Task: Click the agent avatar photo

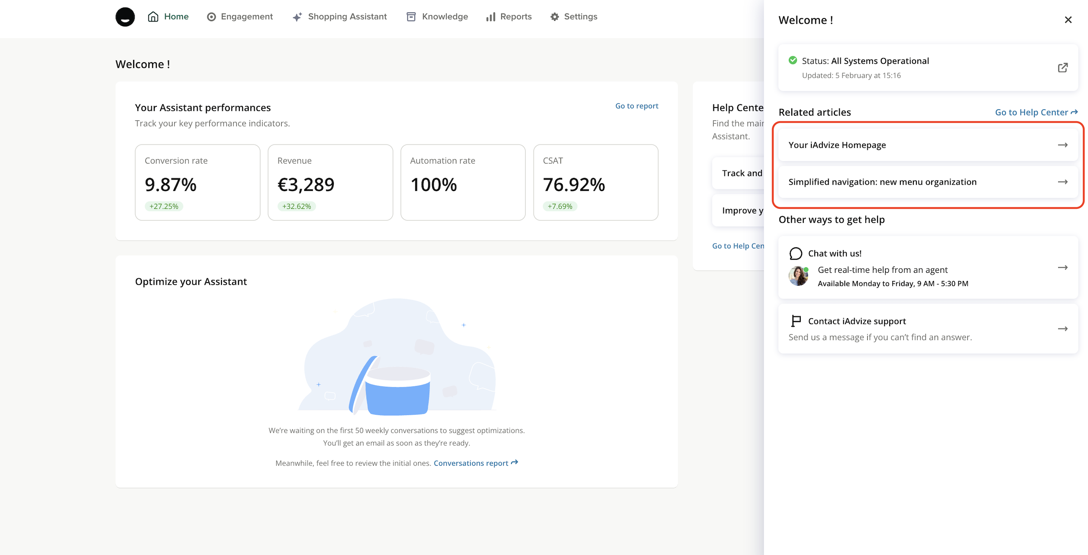Action: tap(798, 276)
